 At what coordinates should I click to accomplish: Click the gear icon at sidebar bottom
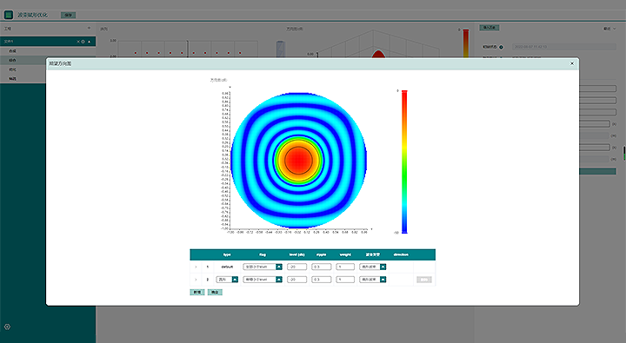coord(7,327)
